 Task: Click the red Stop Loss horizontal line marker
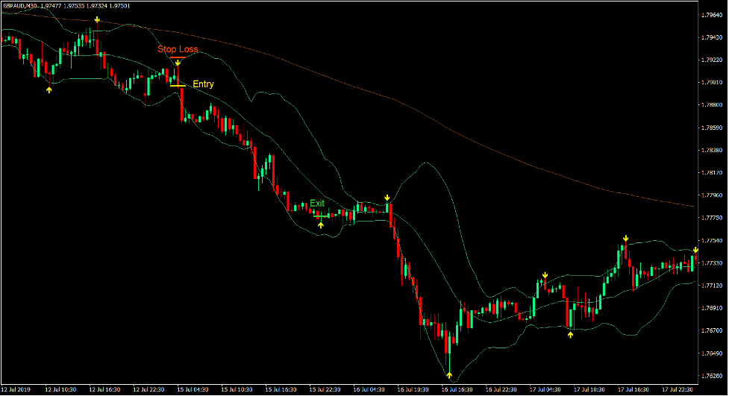pyautogui.click(x=178, y=57)
